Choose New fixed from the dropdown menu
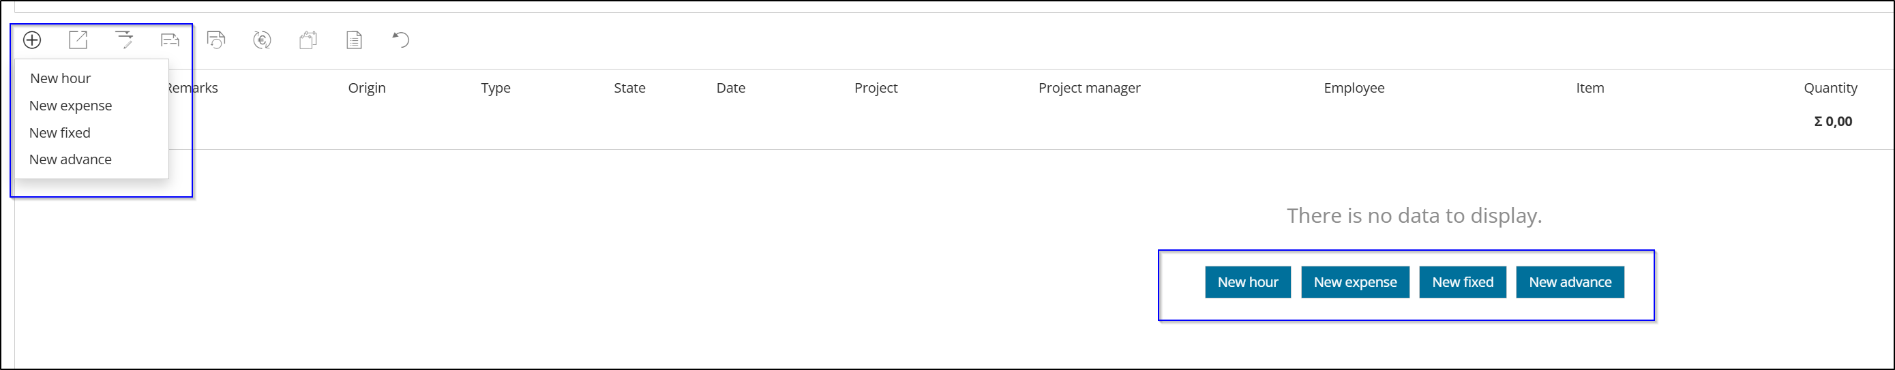The width and height of the screenshot is (1895, 370). coord(59,132)
